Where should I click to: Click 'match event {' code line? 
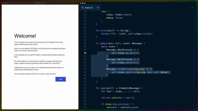(110, 47)
